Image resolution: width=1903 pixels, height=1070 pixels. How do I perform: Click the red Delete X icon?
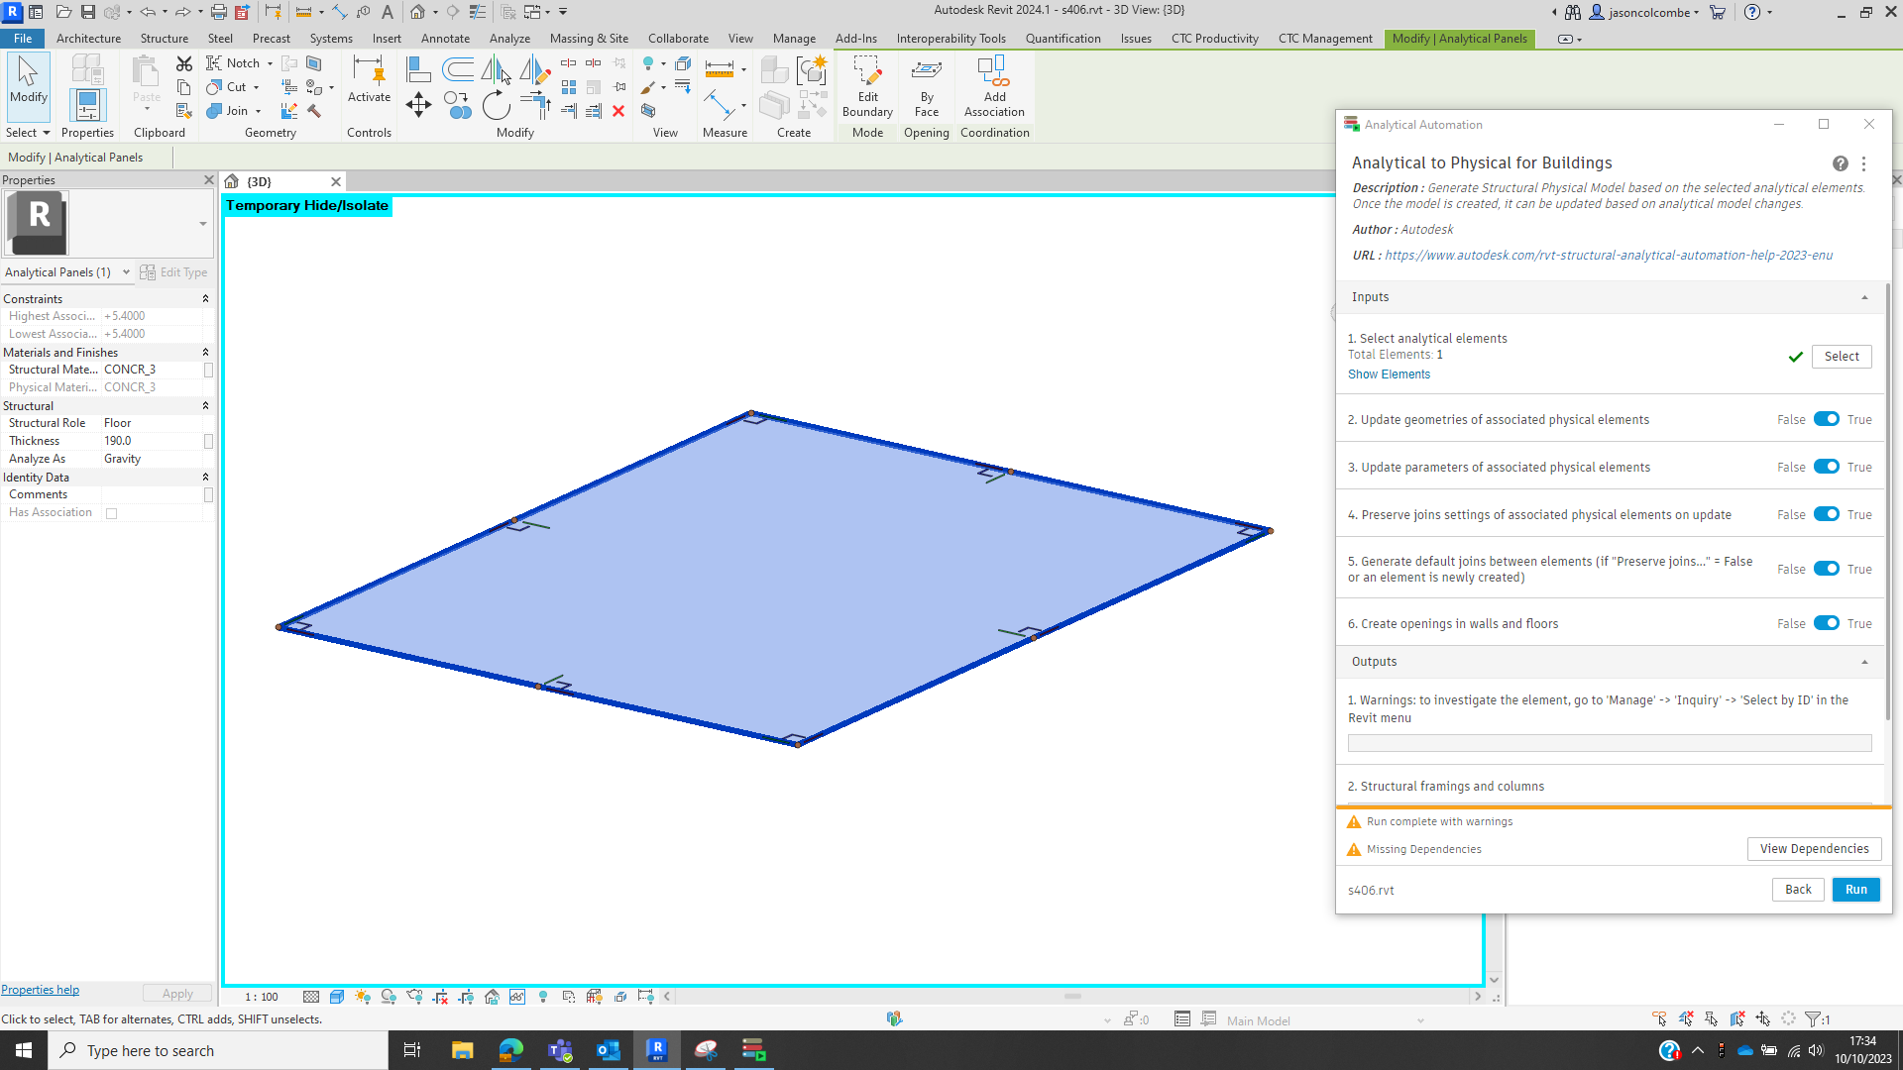tap(618, 111)
